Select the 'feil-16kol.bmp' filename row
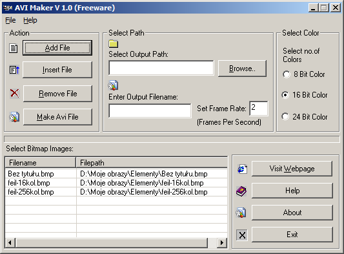This screenshot has width=344, height=254. 29,183
